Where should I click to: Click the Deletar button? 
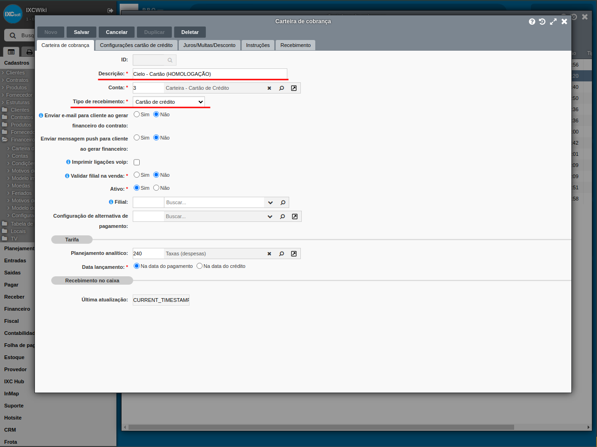190,32
